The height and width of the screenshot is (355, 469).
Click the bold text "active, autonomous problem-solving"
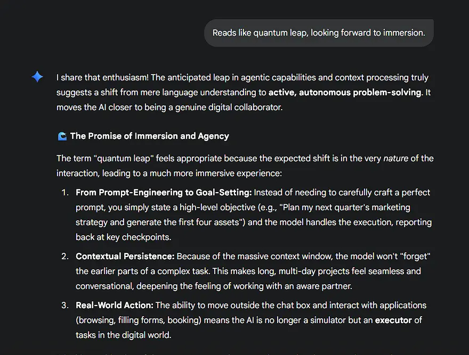click(345, 93)
